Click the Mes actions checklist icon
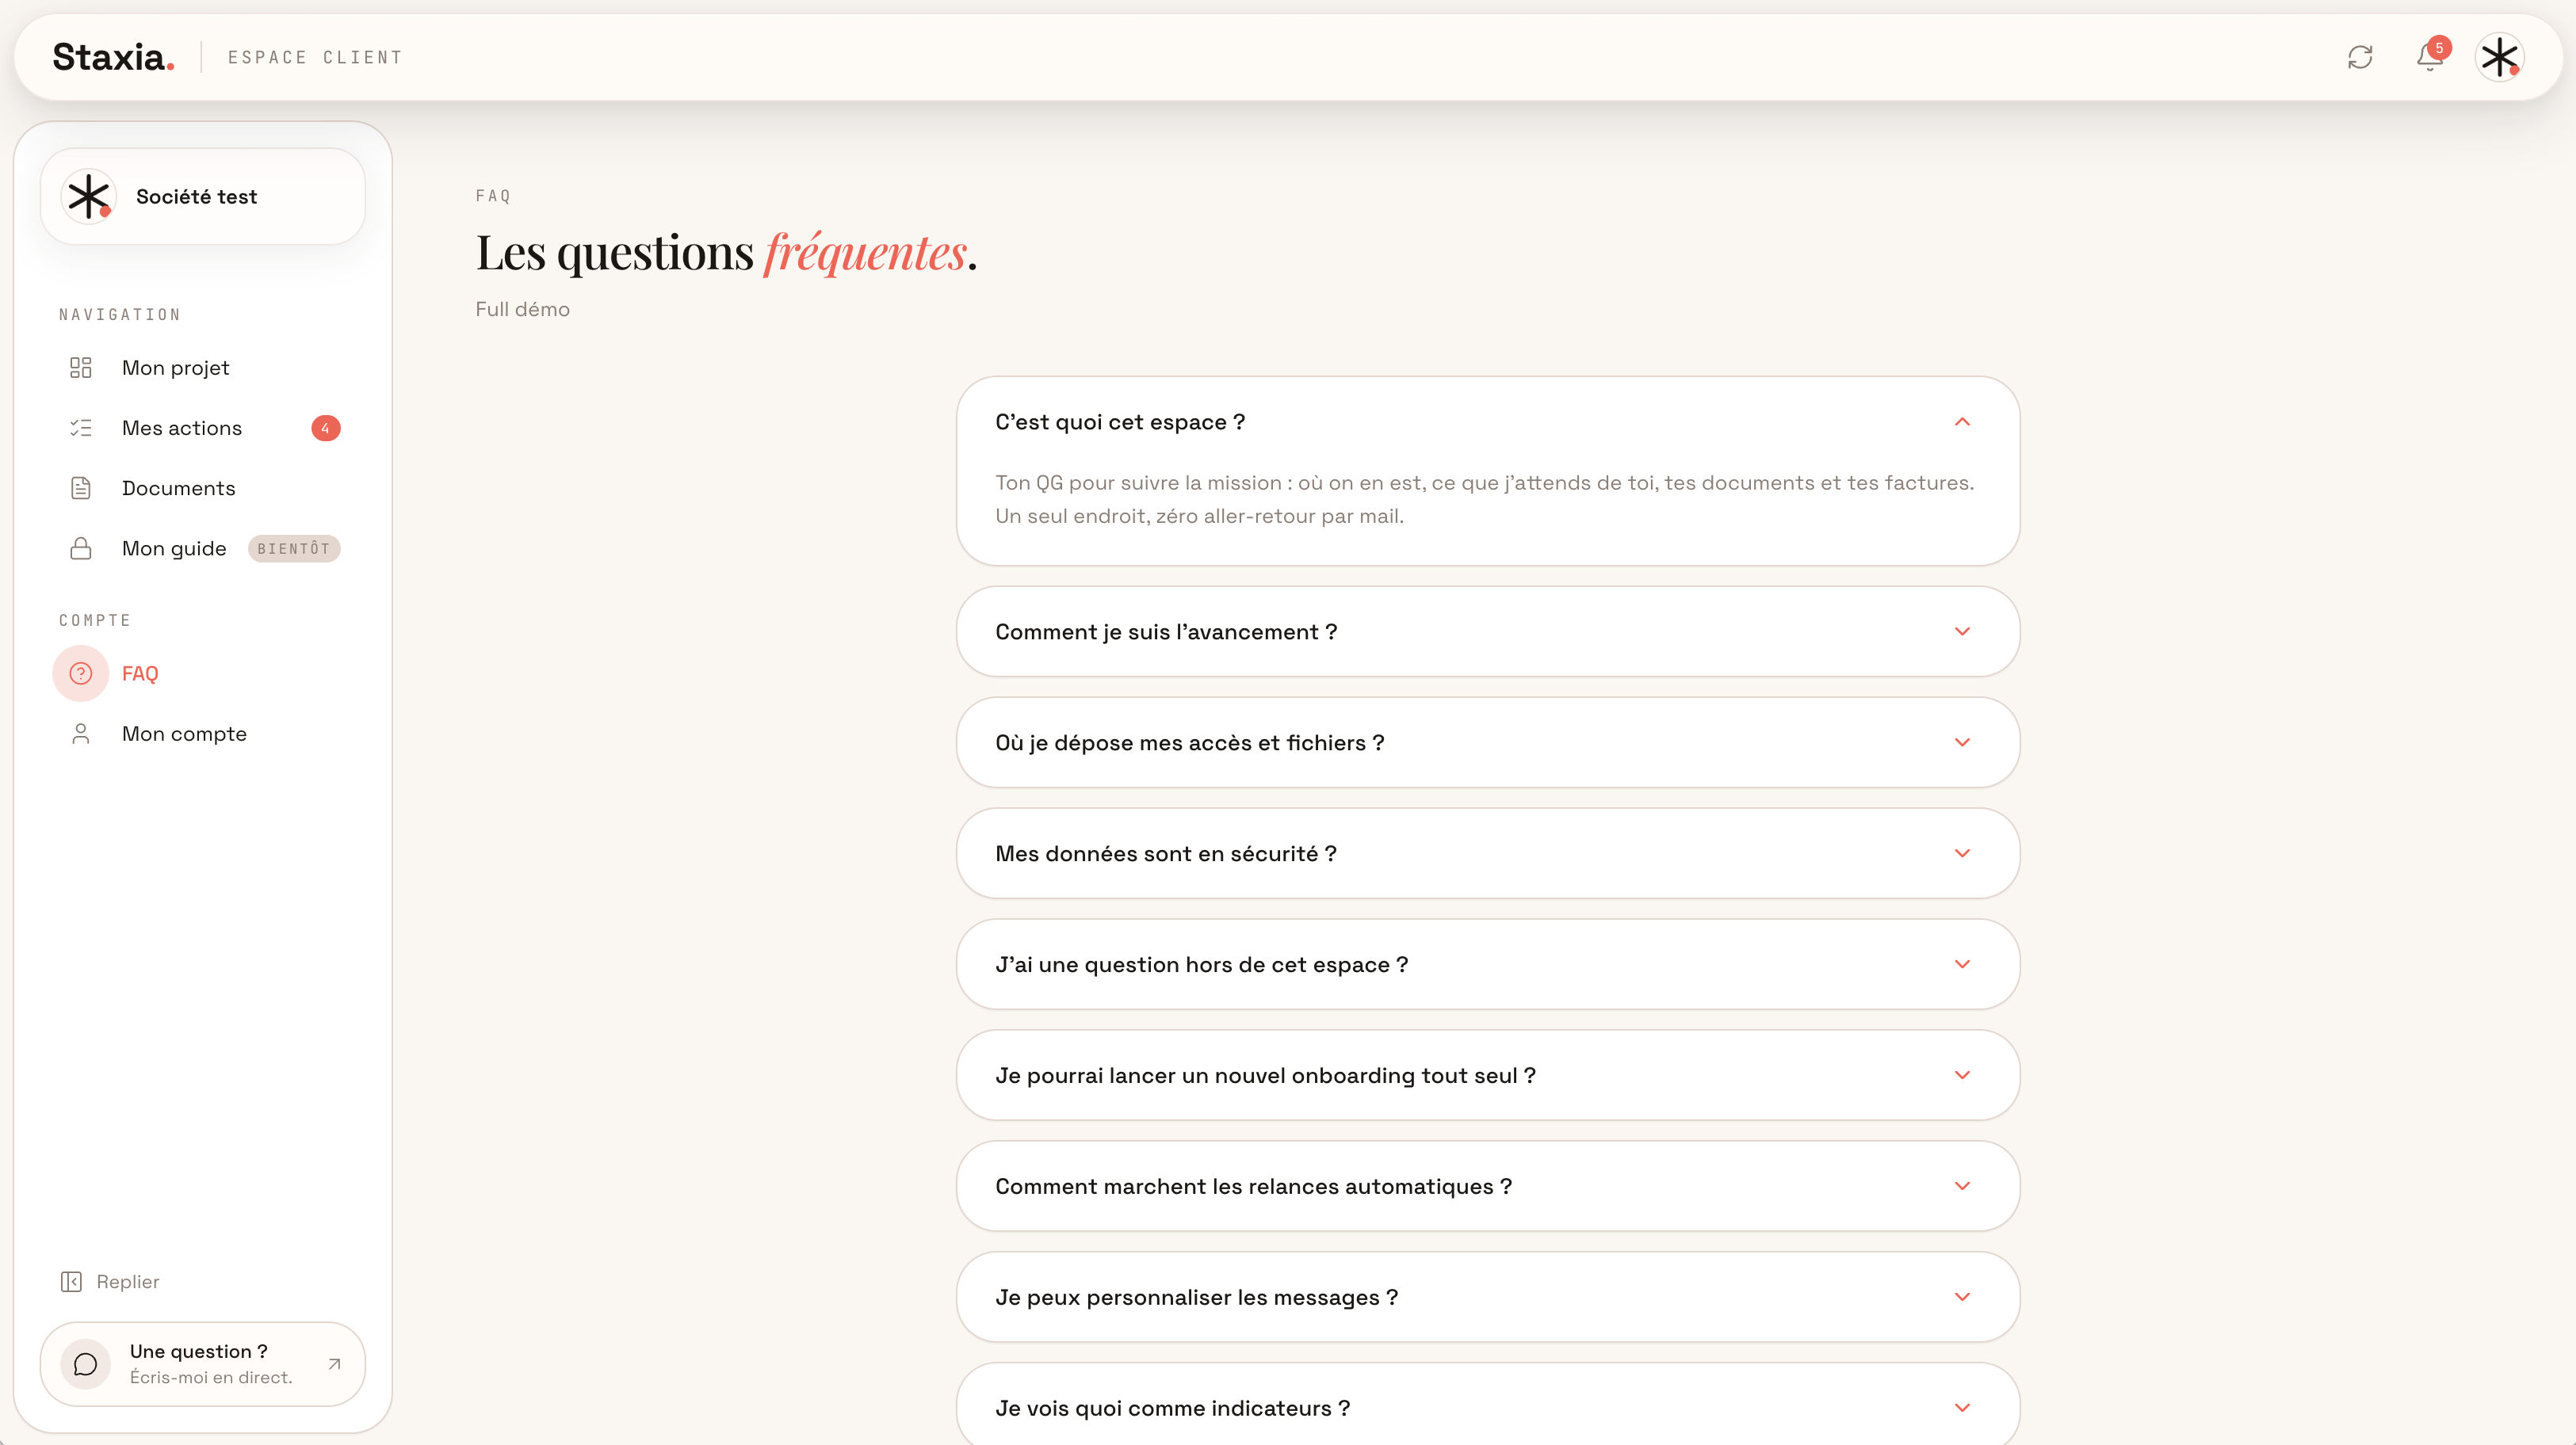This screenshot has width=2576, height=1445. 81,428
